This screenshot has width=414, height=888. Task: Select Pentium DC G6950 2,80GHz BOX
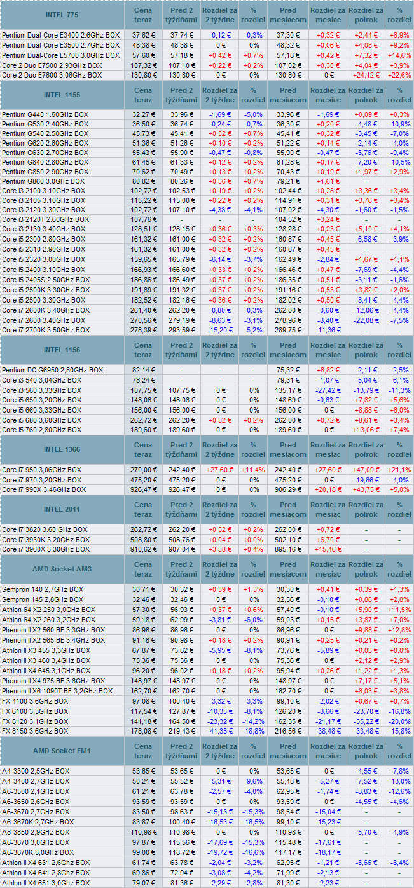tap(52, 370)
